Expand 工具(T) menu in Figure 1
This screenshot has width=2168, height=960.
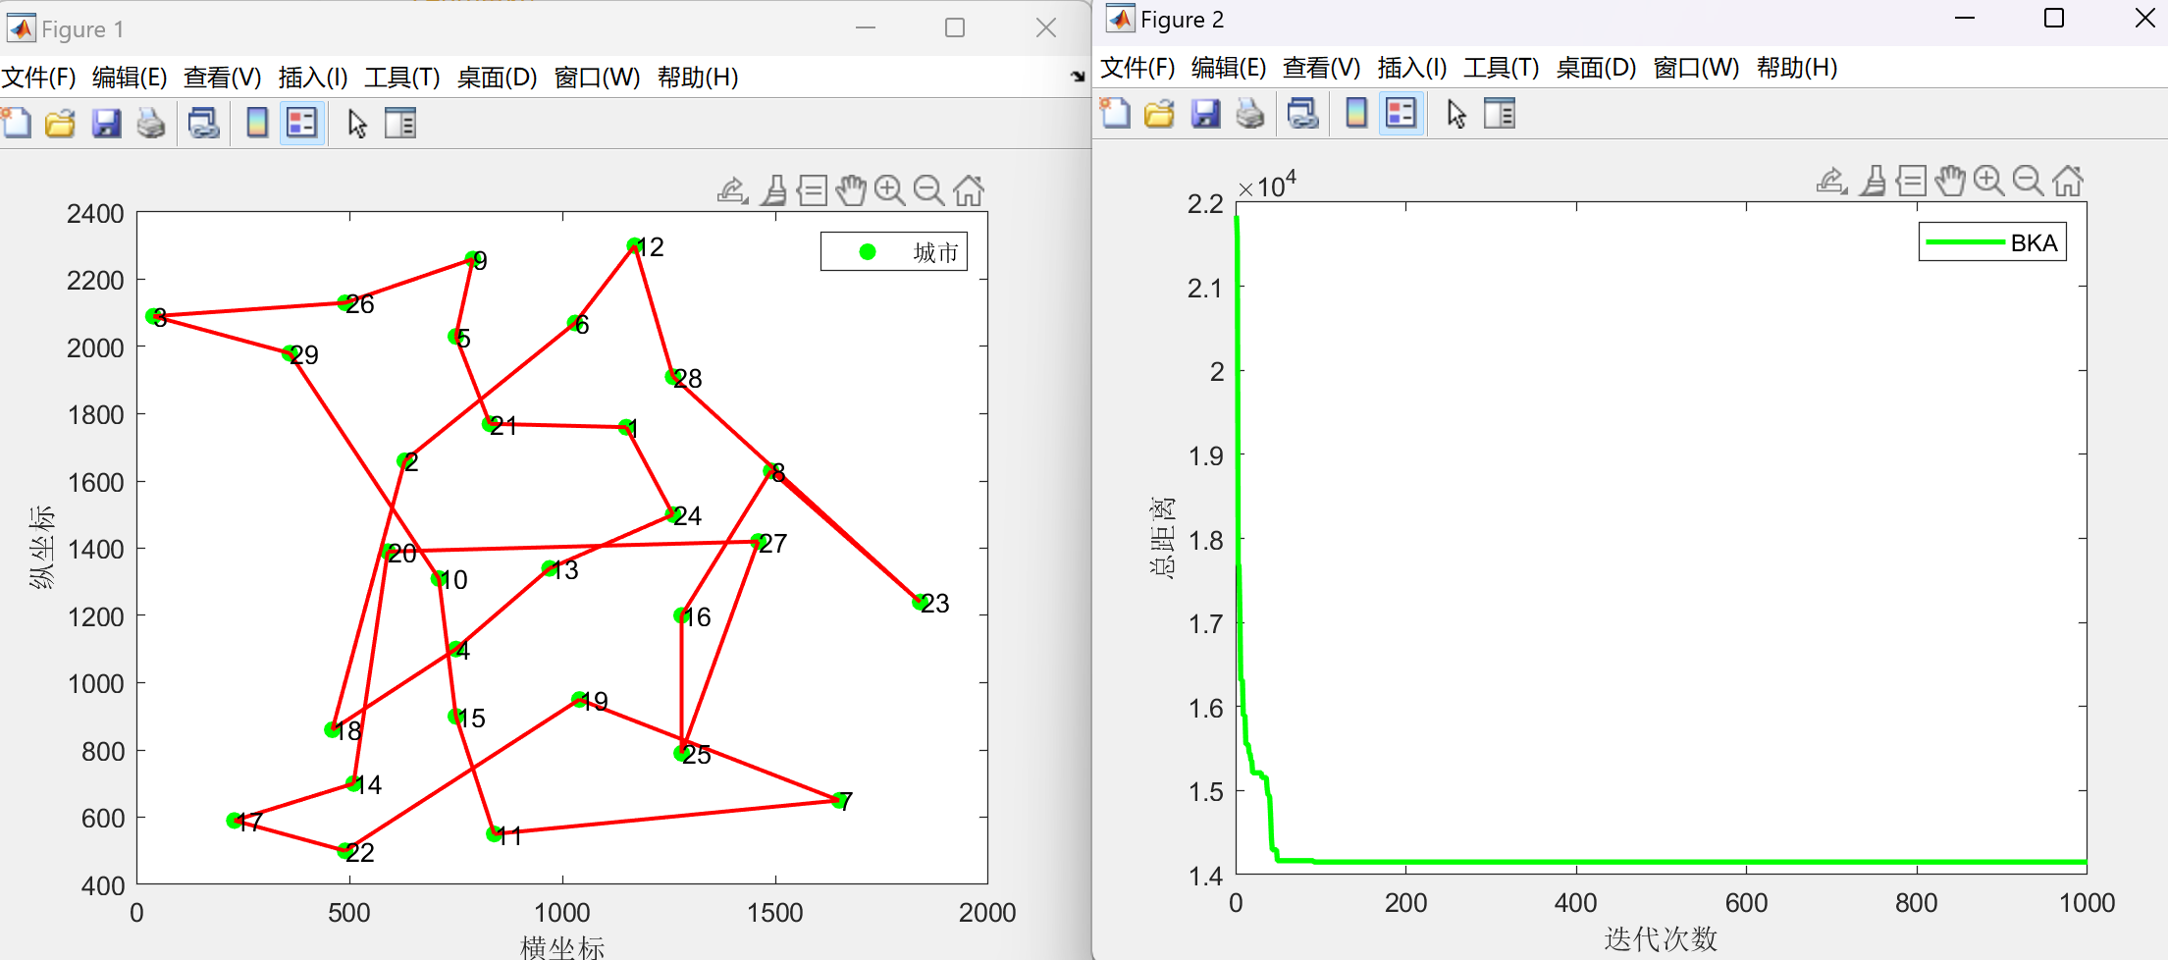(x=401, y=78)
